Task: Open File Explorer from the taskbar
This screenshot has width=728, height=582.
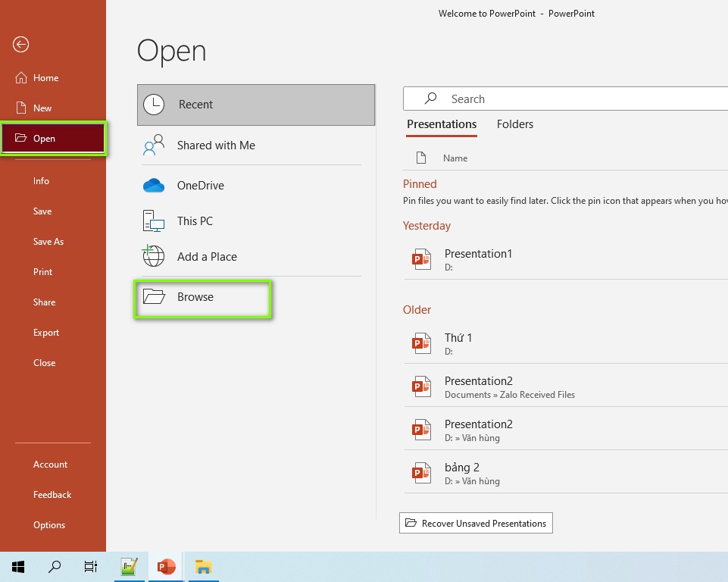Action: click(203, 567)
